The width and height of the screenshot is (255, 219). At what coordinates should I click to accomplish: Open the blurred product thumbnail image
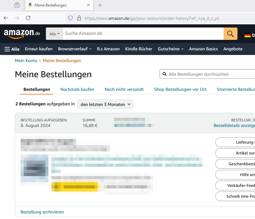pos(34,168)
